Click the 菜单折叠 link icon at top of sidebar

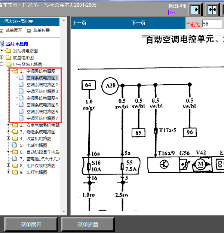click(x=29, y=31)
